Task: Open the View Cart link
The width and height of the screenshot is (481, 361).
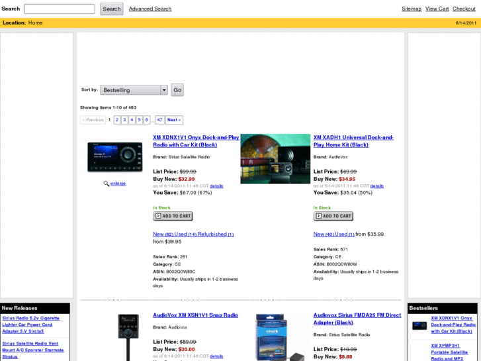Action: [437, 9]
